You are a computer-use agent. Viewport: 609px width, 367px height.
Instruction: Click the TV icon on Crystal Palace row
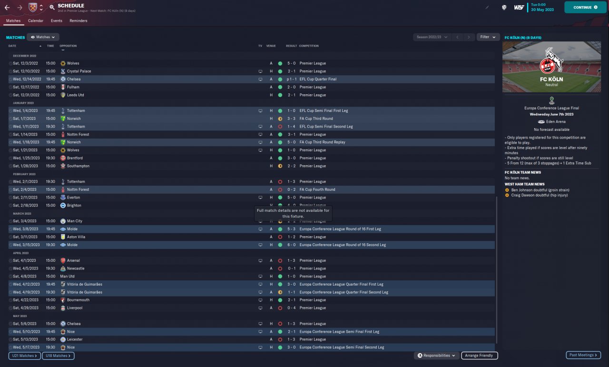pyautogui.click(x=260, y=71)
